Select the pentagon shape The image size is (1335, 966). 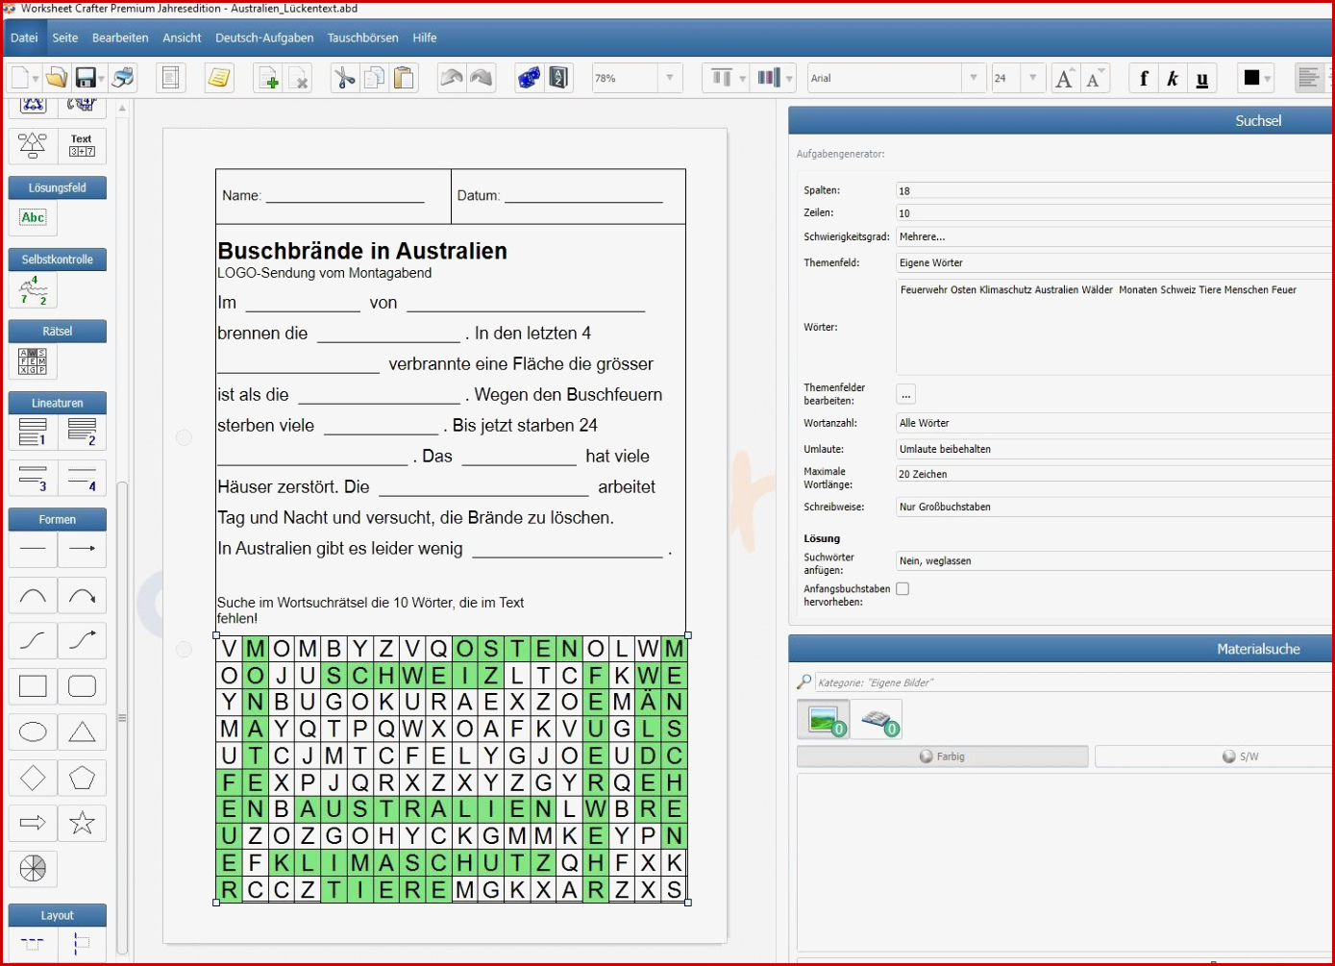(x=82, y=778)
